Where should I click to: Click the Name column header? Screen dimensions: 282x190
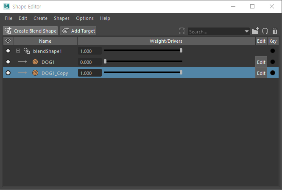[45, 41]
